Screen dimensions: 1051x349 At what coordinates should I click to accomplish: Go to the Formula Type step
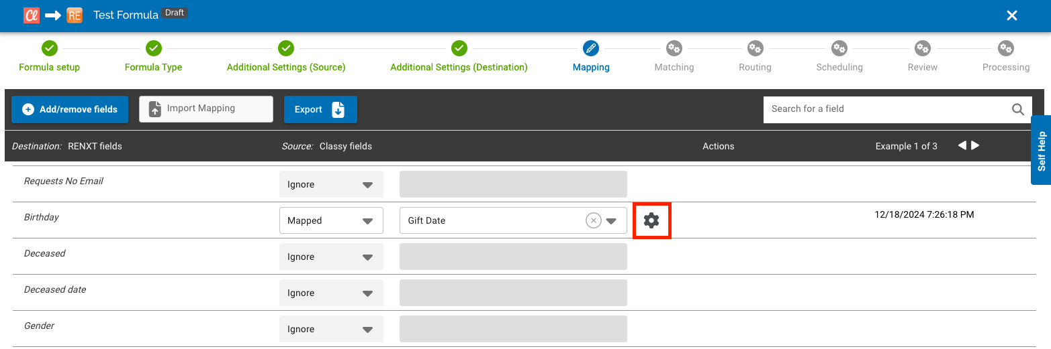[x=154, y=67]
